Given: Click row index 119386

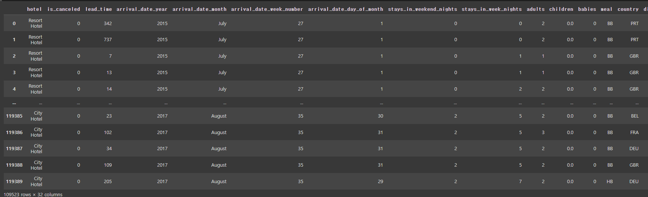Looking at the screenshot, I should 14,132.
